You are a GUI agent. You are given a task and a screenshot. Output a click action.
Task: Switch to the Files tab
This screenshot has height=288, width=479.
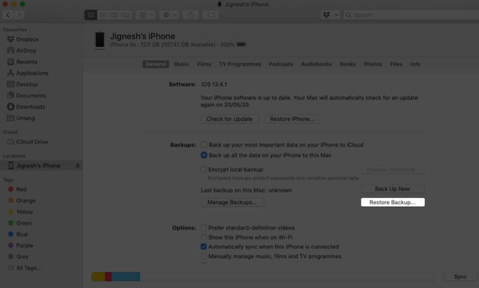(396, 64)
